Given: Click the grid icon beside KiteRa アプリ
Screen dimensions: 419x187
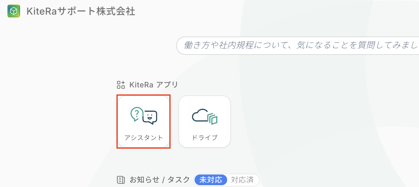Looking at the screenshot, I should pos(121,85).
